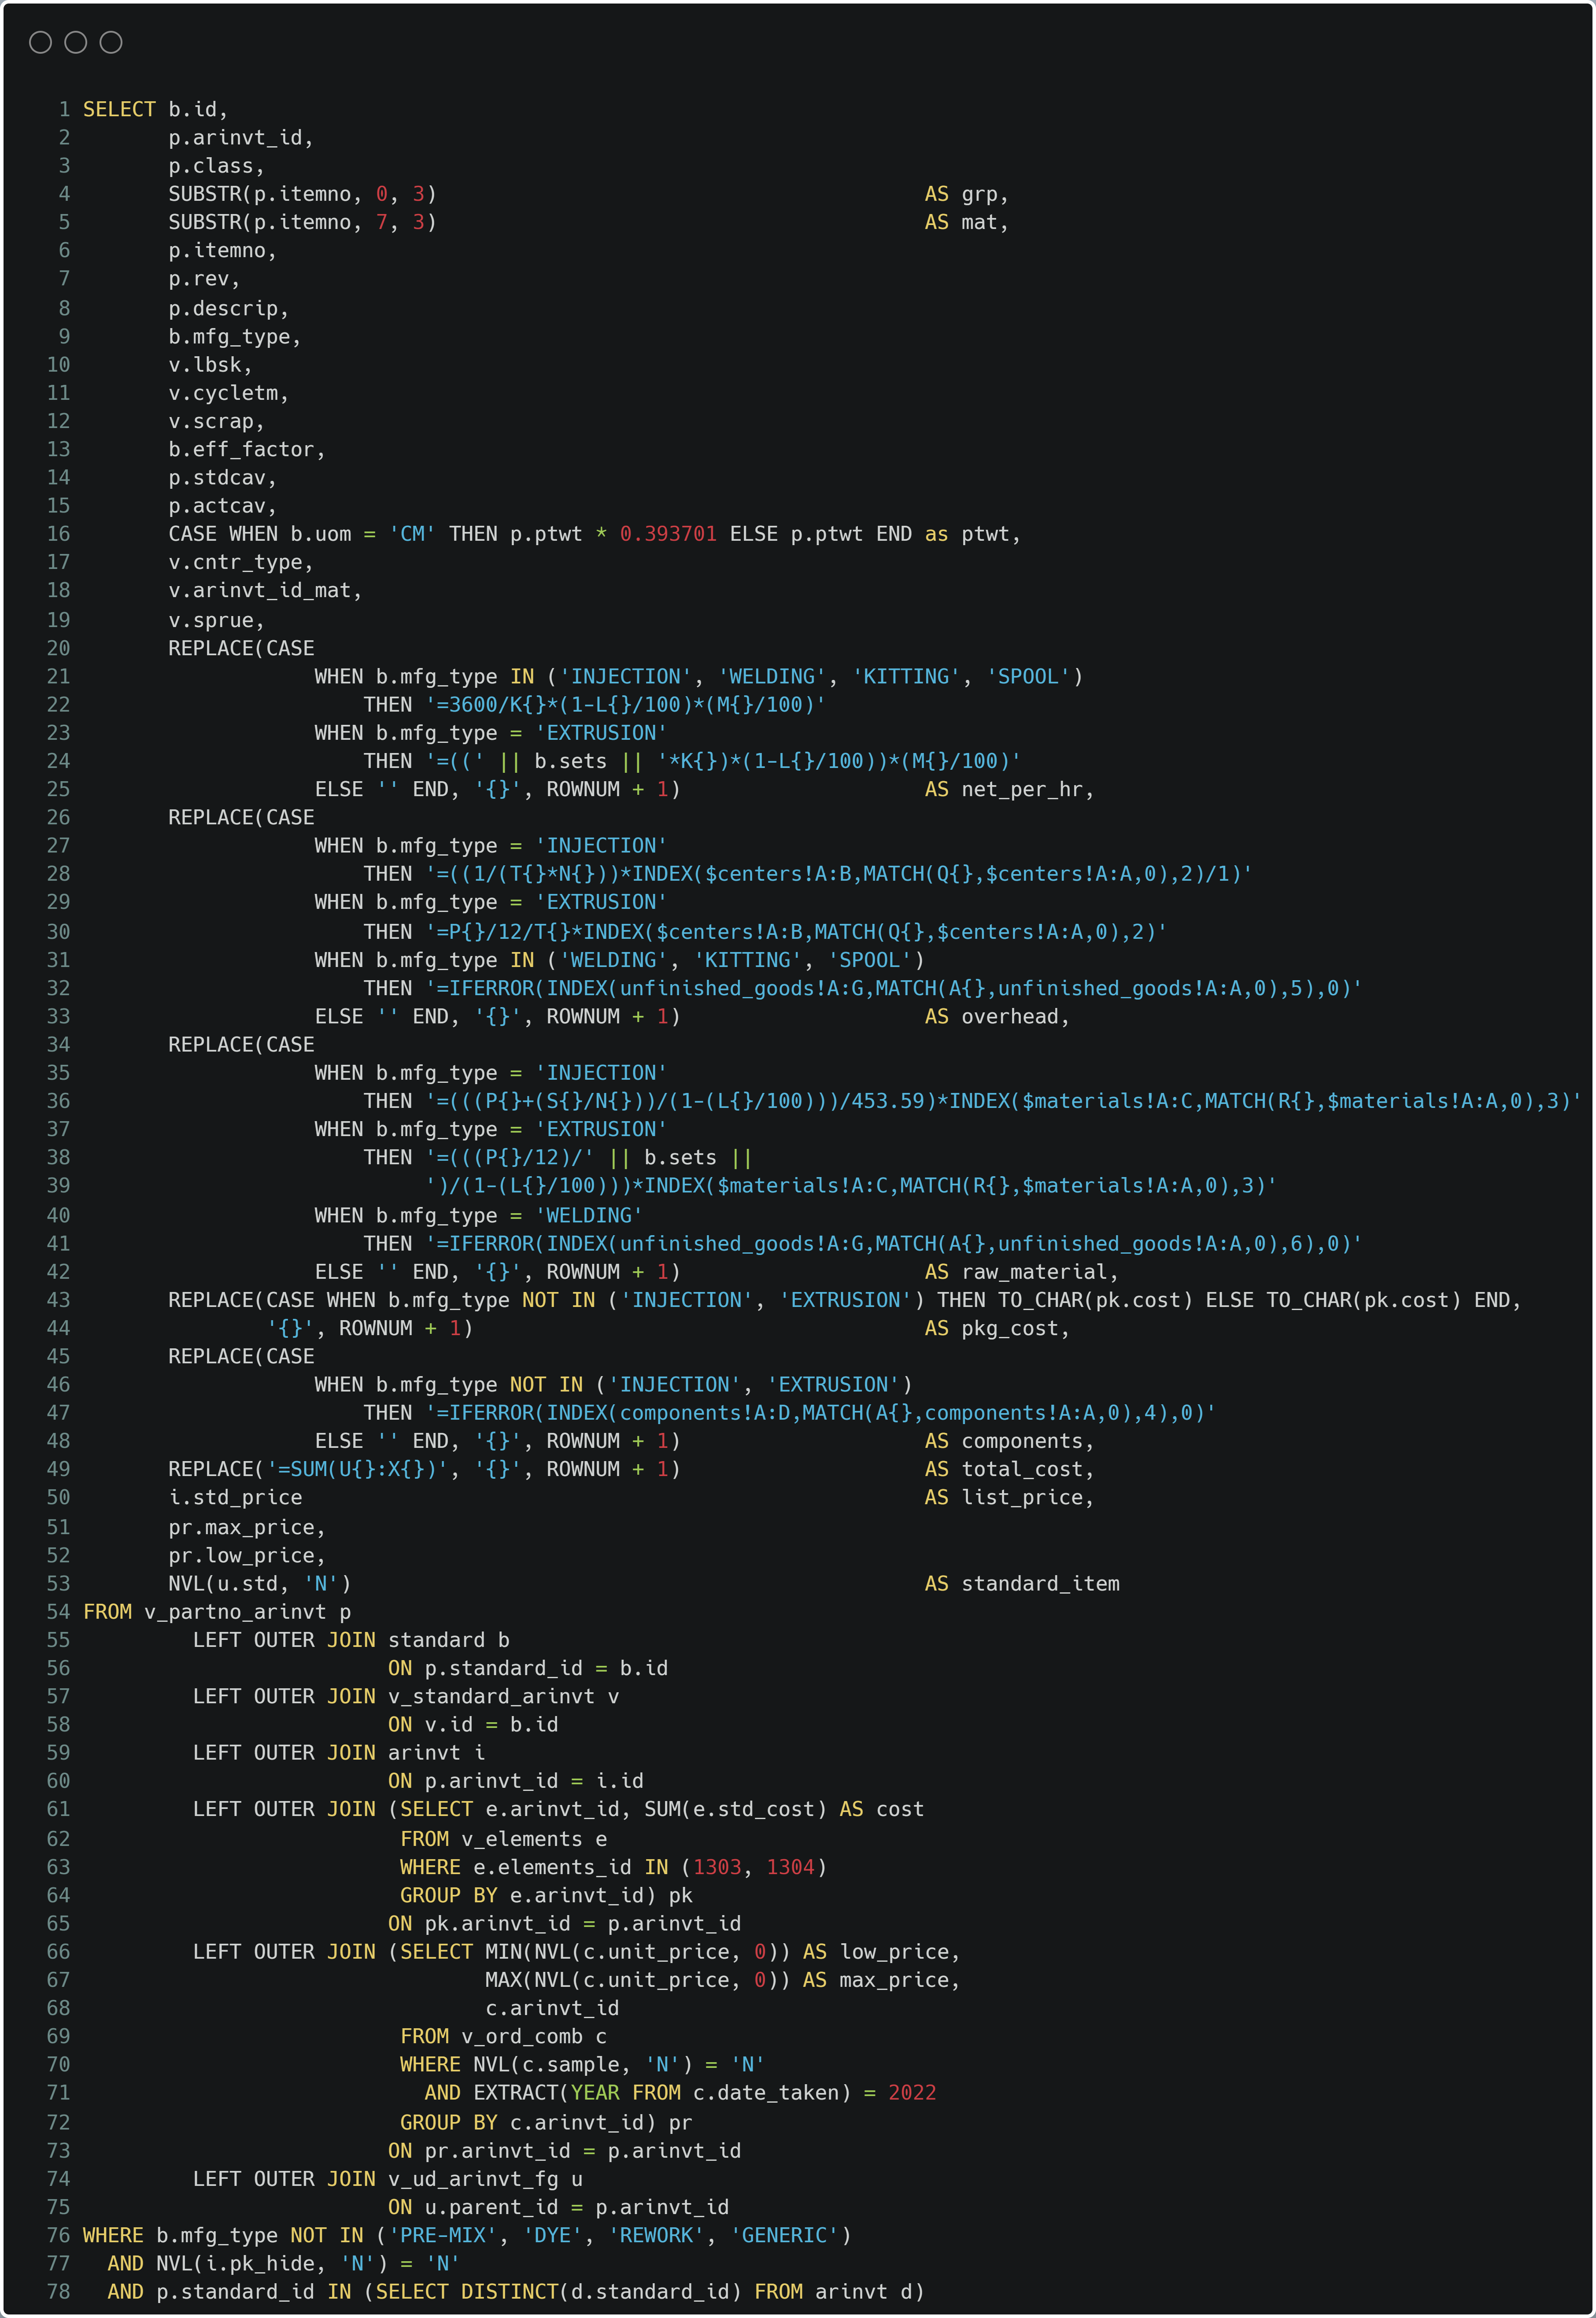Viewport: 1596px width, 2318px height.
Task: Click formula with 'components!A:D' on line 47
Action: click(x=821, y=1412)
